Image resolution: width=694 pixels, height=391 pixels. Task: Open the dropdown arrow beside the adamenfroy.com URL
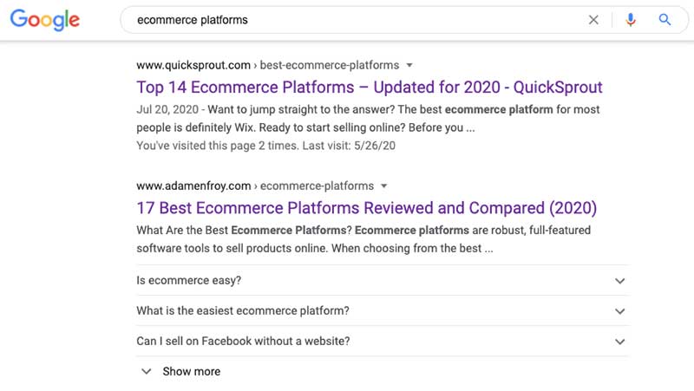[x=384, y=186]
